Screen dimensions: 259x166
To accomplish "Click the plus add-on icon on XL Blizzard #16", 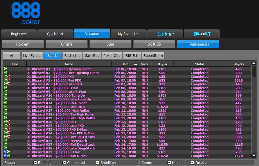I will 5,107.
